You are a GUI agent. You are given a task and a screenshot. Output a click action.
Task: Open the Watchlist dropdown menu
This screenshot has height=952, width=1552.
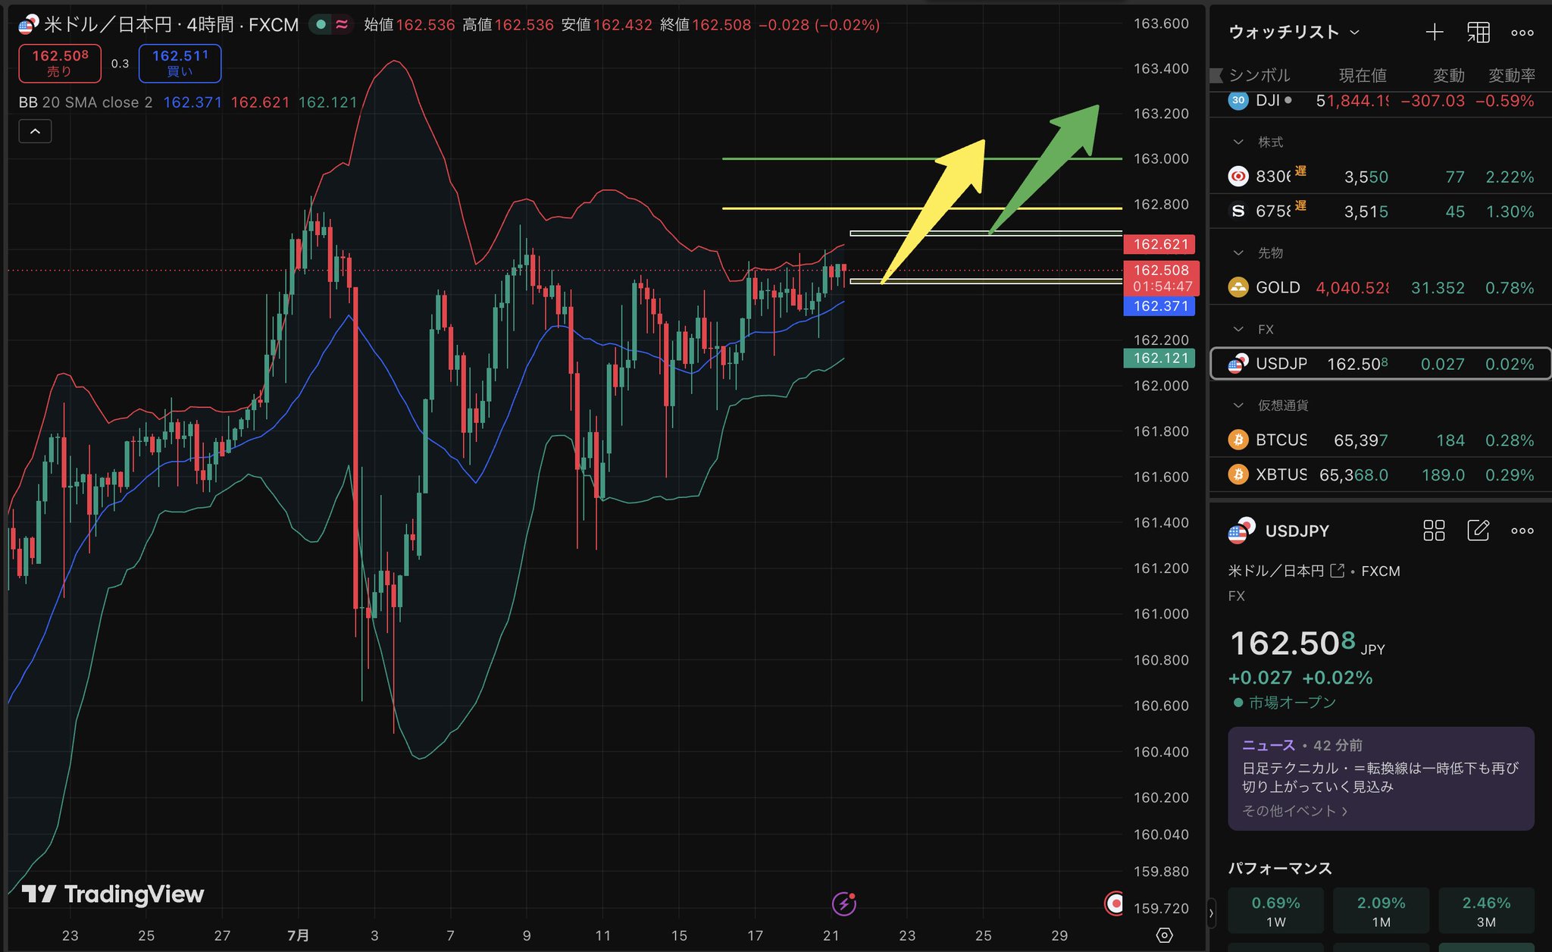(x=1294, y=32)
